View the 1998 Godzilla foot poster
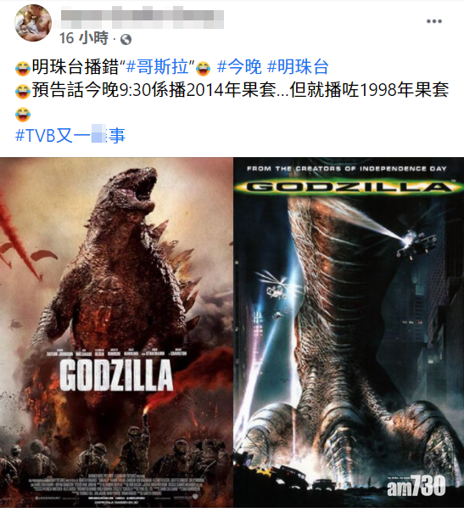This screenshot has height=513, width=464. [x=349, y=332]
